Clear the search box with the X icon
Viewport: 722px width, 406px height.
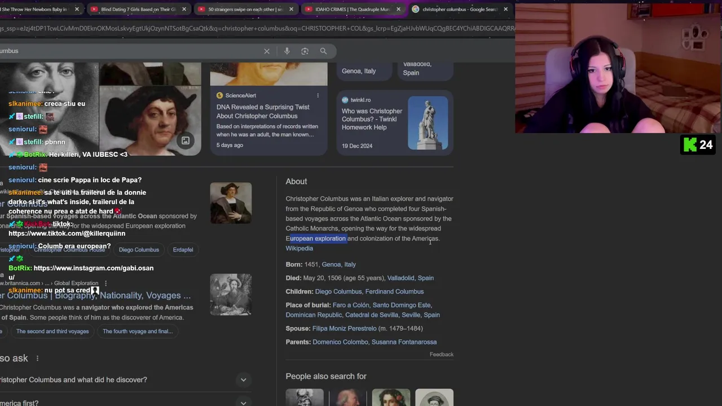coord(267,51)
